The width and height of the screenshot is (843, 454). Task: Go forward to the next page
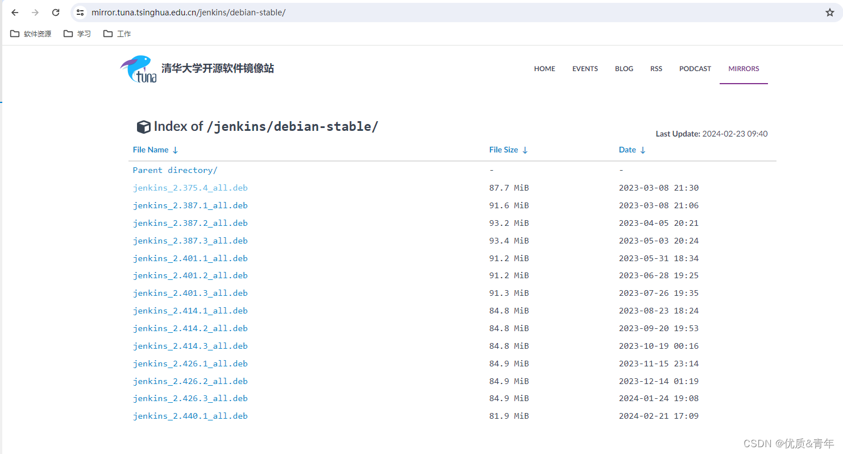(x=35, y=13)
